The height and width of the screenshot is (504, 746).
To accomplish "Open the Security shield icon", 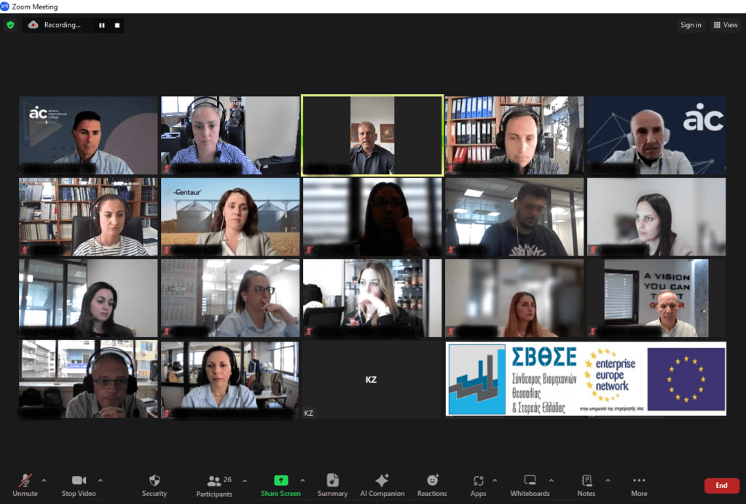I will pyautogui.click(x=154, y=481).
